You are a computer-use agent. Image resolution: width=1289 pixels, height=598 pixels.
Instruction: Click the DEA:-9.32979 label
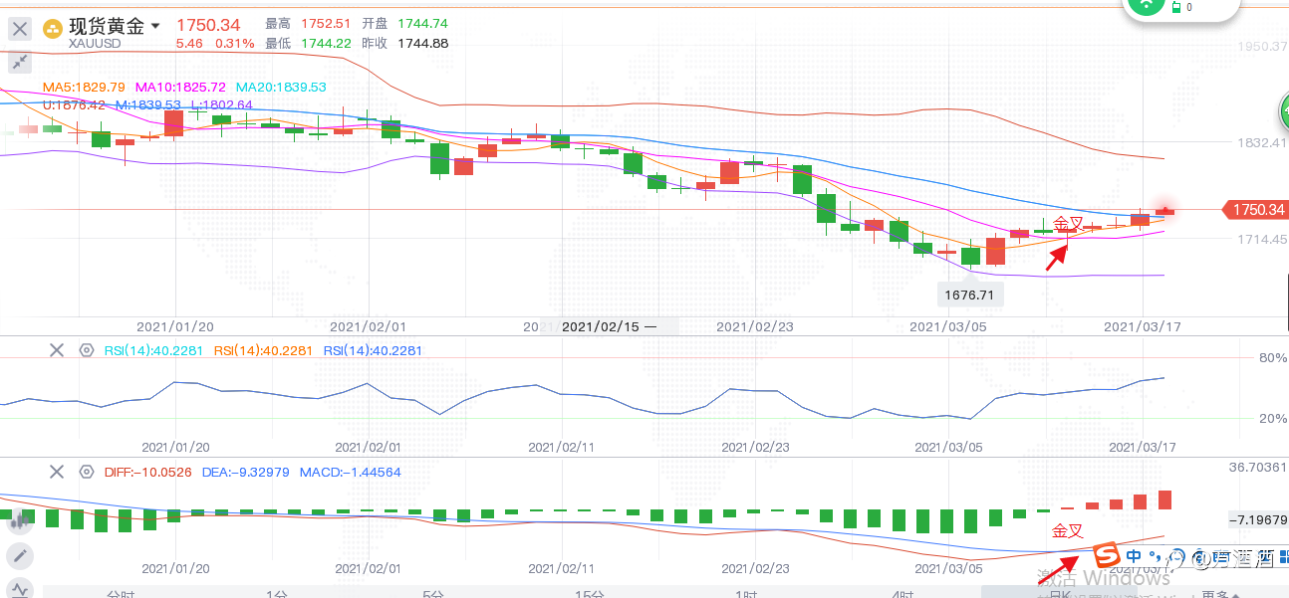coord(245,472)
